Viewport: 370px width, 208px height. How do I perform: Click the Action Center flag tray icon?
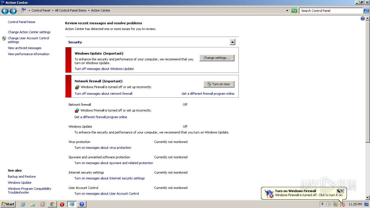click(x=343, y=204)
